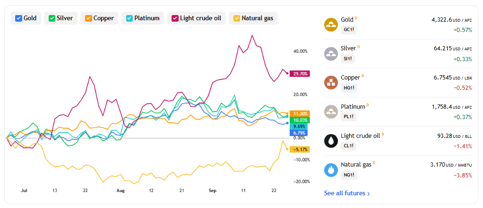Image resolution: width=483 pixels, height=208 pixels.
Task: Hide the Light crude oil series
Action: (x=175, y=18)
